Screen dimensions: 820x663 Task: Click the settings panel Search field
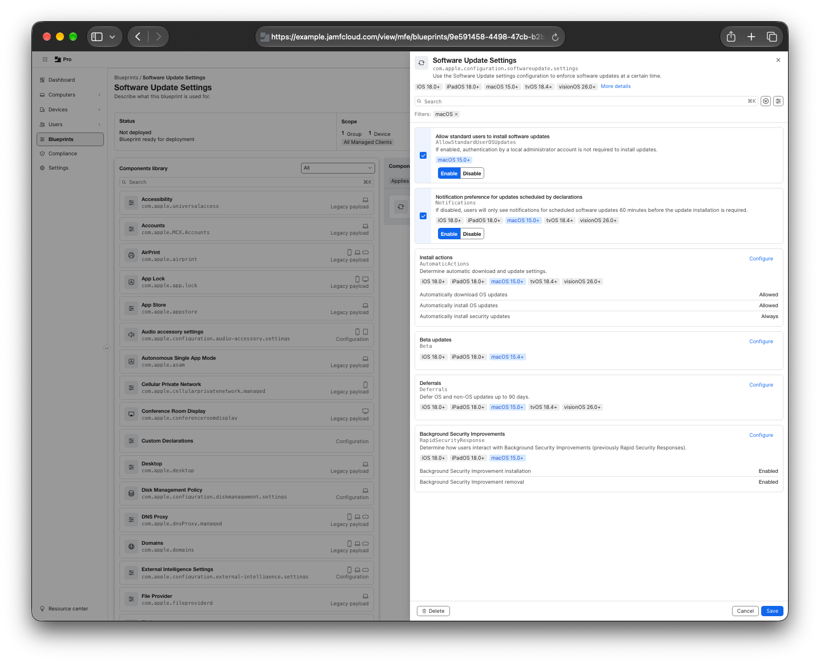[586, 101]
